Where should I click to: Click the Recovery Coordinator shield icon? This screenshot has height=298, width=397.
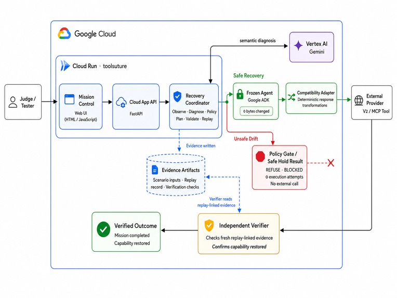click(177, 97)
